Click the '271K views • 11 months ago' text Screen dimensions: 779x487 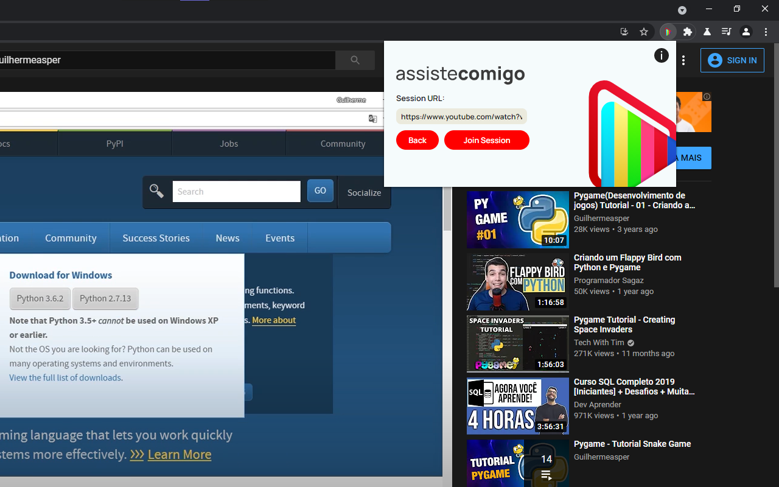click(624, 354)
